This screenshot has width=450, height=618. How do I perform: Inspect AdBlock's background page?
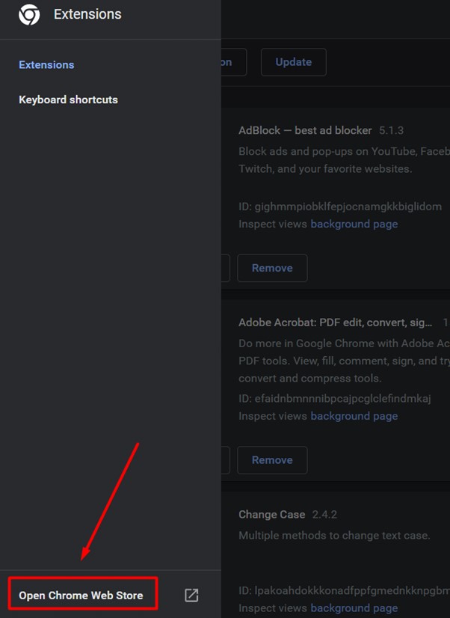pyautogui.click(x=354, y=224)
